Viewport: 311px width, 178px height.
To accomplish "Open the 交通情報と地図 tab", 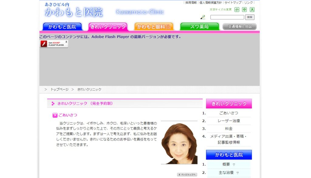I will tap(239, 26).
